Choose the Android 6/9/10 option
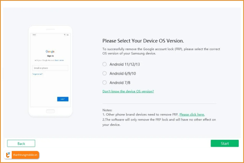Image resolution: width=244 pixels, height=163 pixels. [x=105, y=73]
